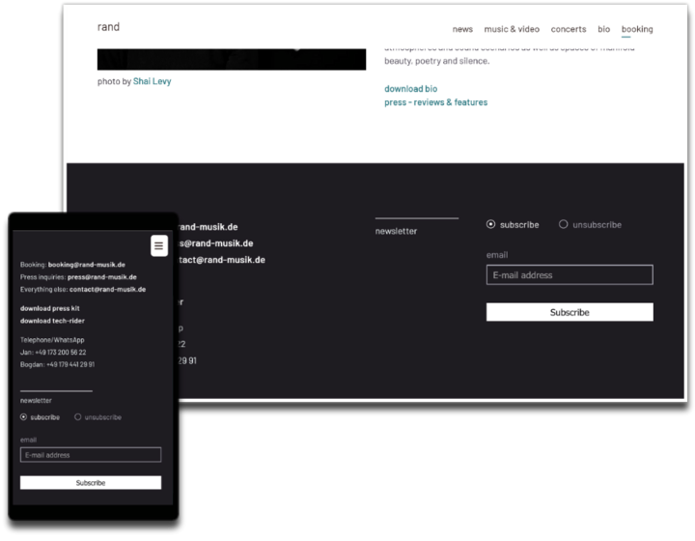The width and height of the screenshot is (695, 541).
Task: Open the music & video menu item
Action: click(512, 29)
